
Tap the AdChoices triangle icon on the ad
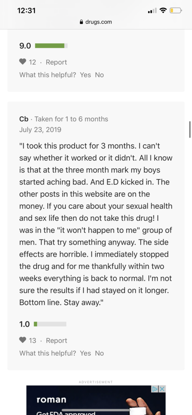[x=155, y=389]
